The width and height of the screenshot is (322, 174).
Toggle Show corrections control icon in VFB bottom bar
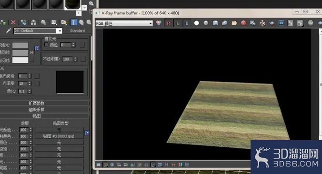coord(99,164)
